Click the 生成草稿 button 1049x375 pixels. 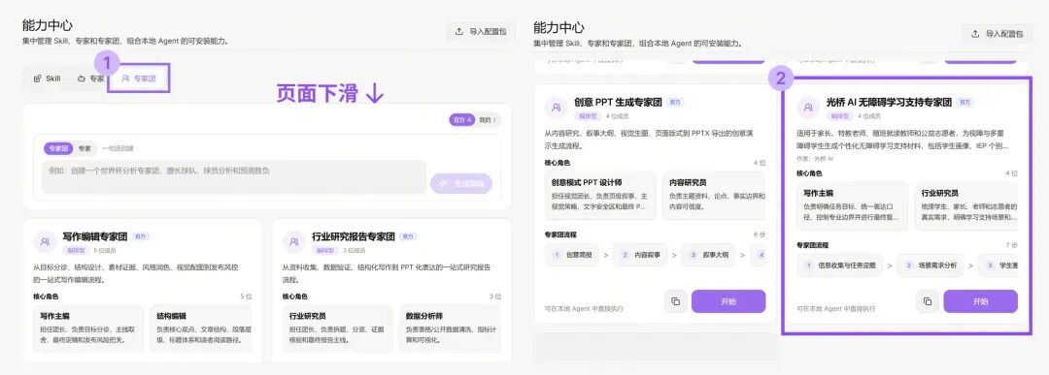pos(461,183)
